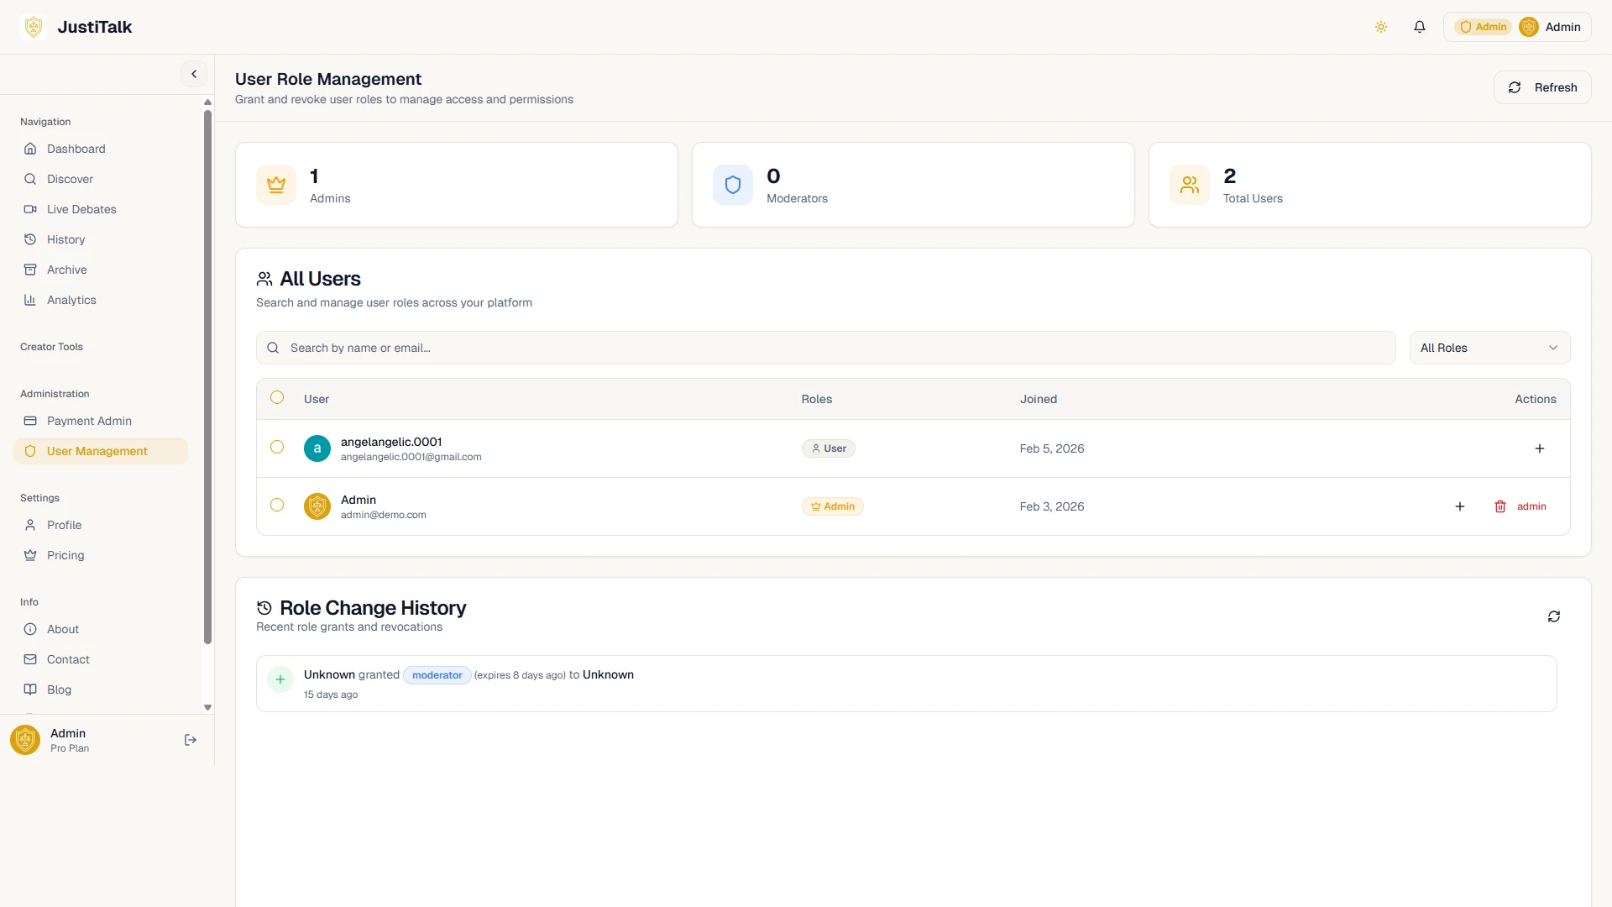Screen dimensions: 1612x907
Task: Click the Analytics bar chart icon
Action: pos(30,300)
